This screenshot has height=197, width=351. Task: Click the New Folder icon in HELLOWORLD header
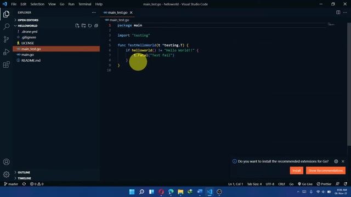point(83,26)
